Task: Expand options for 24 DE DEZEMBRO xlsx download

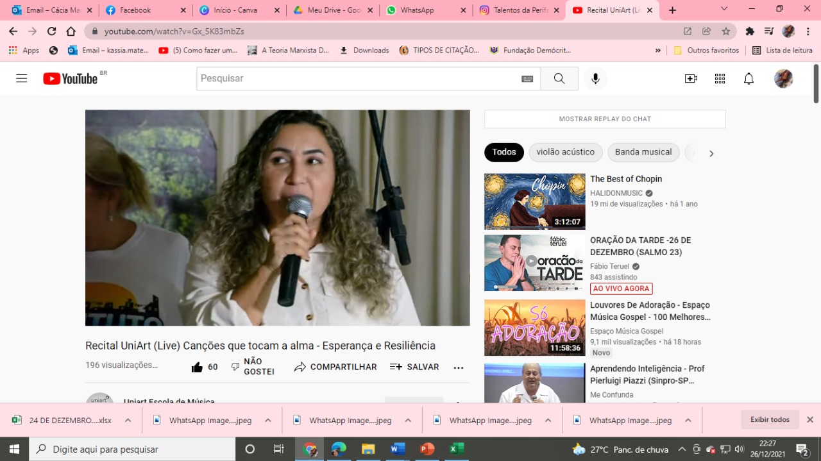Action: pos(128,421)
